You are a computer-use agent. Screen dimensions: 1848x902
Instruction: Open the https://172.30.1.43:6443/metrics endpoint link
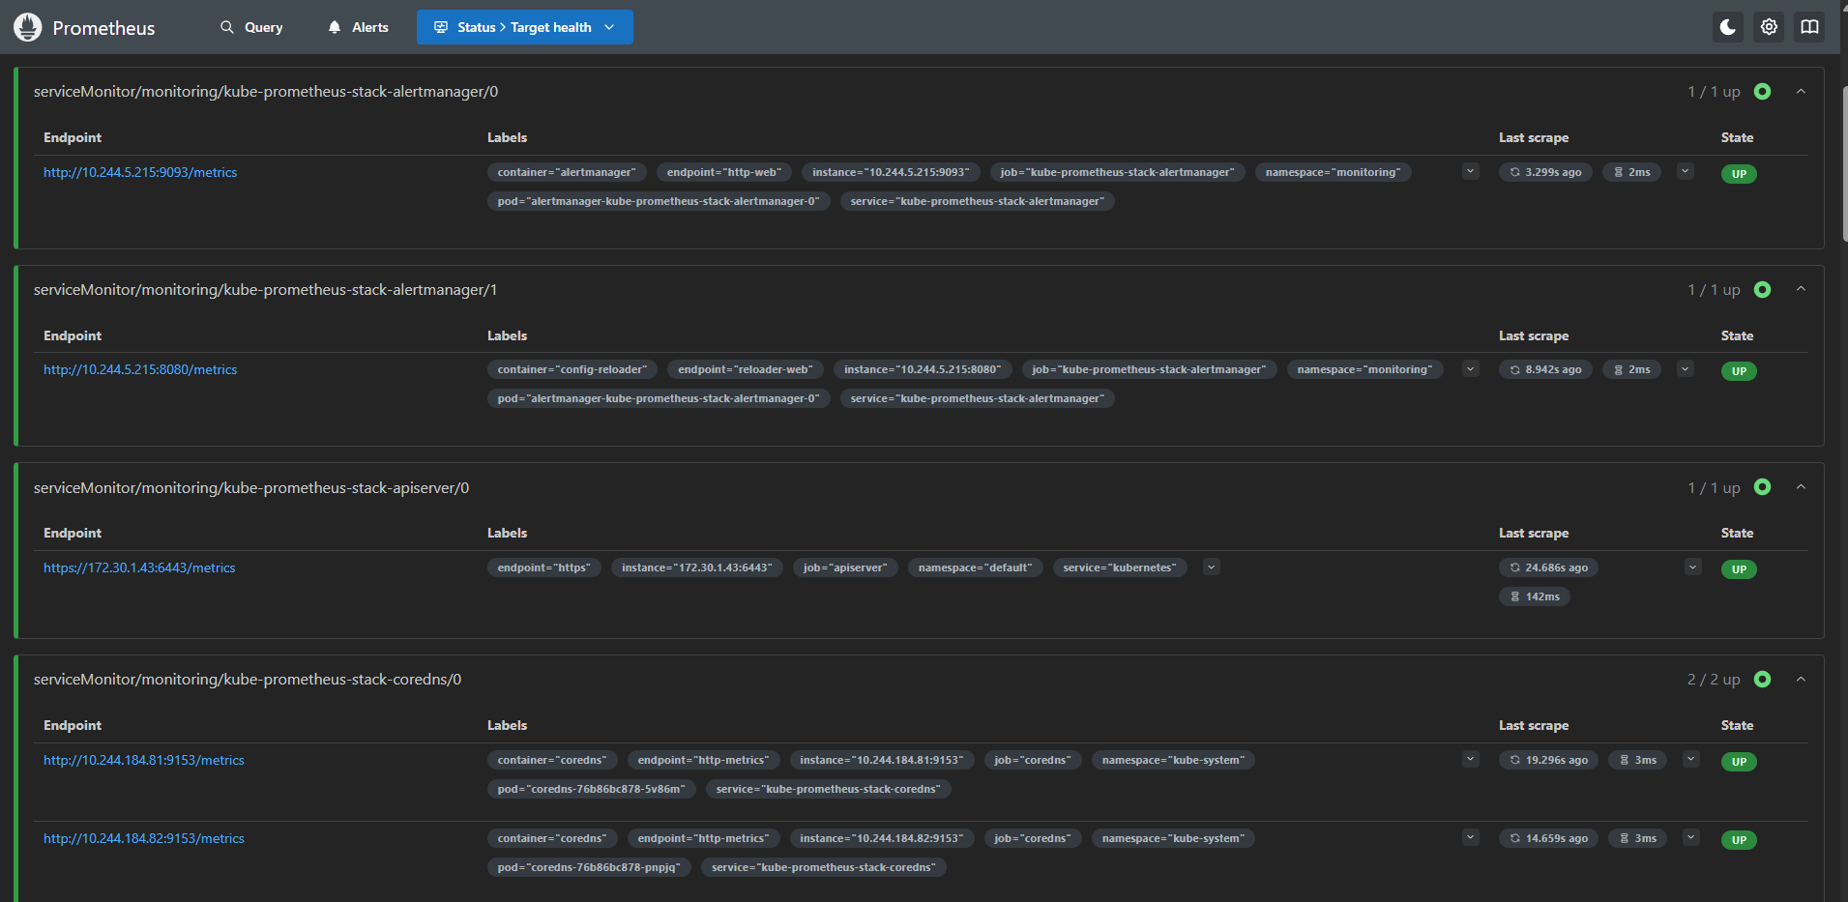tap(139, 568)
